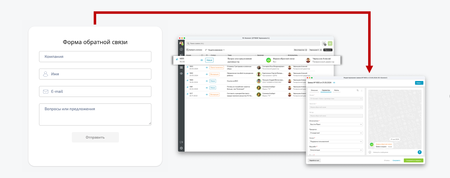Open the contacts group icon in sidebar
Viewport: 450px width, 178px height.
point(181,73)
